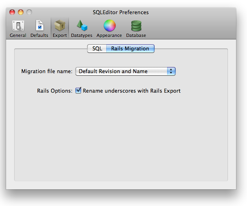
Task: Click the SQLEditor Preferences window title
Action: point(120,12)
